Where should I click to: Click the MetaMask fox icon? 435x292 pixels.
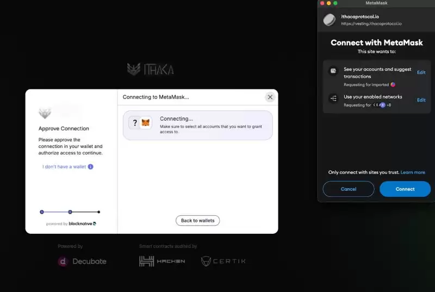point(146,123)
